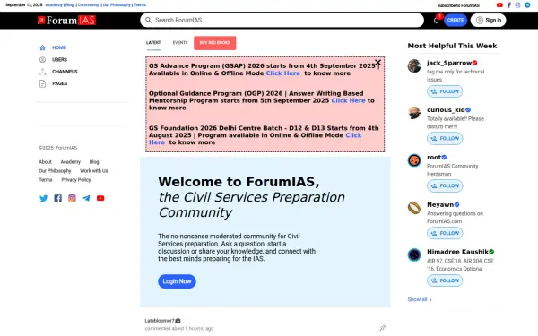Viewport: 538px width, 336px height.
Task: Click the Channels sidebar icon
Action: pyautogui.click(x=42, y=72)
